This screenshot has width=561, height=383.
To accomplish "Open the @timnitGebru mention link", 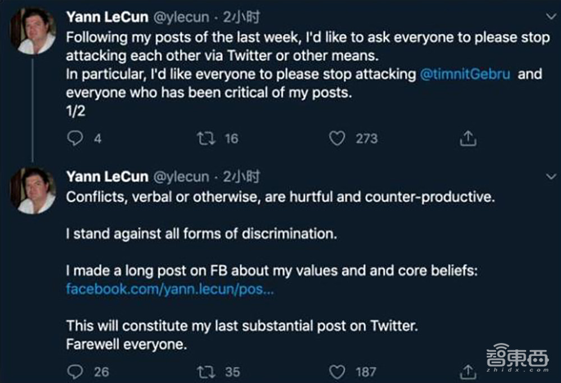I will pyautogui.click(x=465, y=75).
